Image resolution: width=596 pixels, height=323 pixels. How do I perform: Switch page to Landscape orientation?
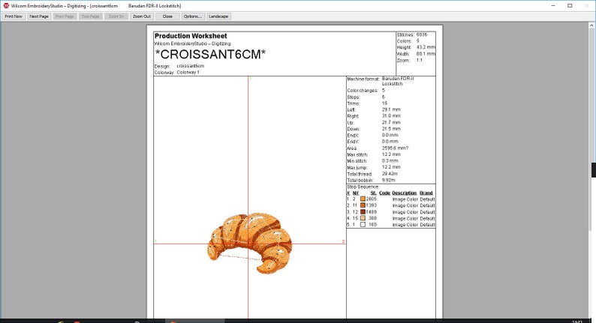(x=218, y=16)
